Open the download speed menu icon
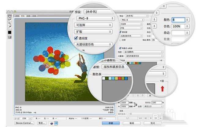 click(35, 112)
